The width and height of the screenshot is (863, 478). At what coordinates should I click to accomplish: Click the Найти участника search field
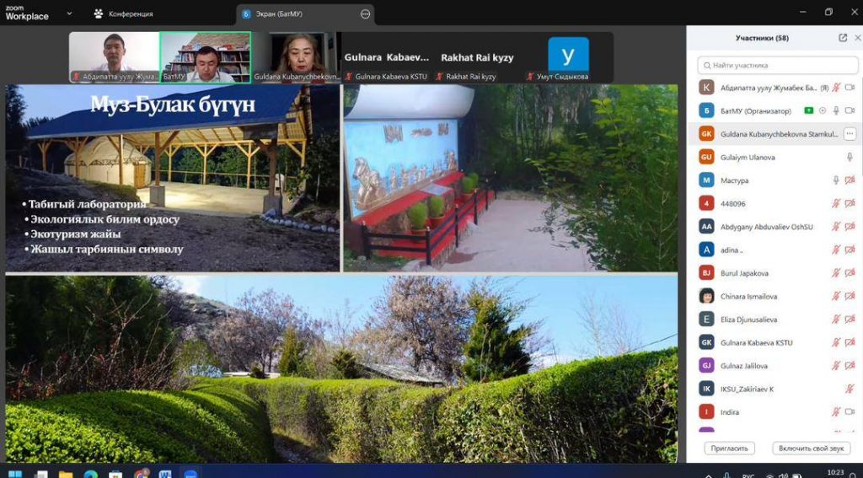pos(775,65)
